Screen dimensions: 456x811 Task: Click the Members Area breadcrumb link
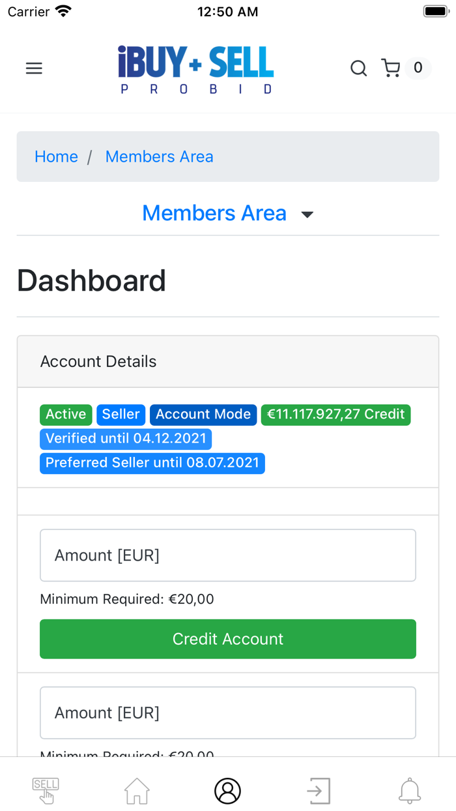159,156
